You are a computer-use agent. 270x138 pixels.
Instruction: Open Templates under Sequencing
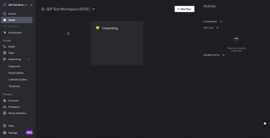pos(14,86)
